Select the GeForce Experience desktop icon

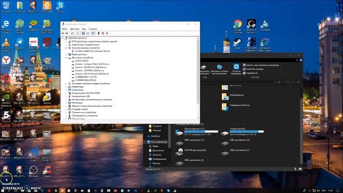(6, 100)
